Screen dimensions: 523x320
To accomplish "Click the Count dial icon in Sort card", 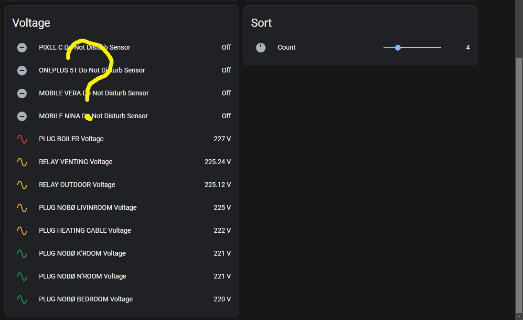I will (x=261, y=47).
